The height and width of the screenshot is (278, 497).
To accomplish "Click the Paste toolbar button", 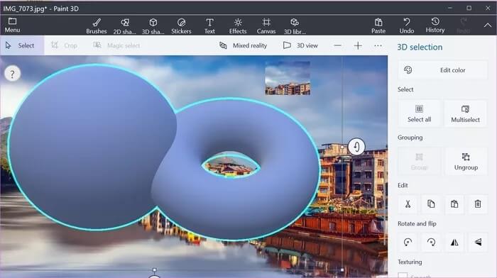I will click(378, 26).
